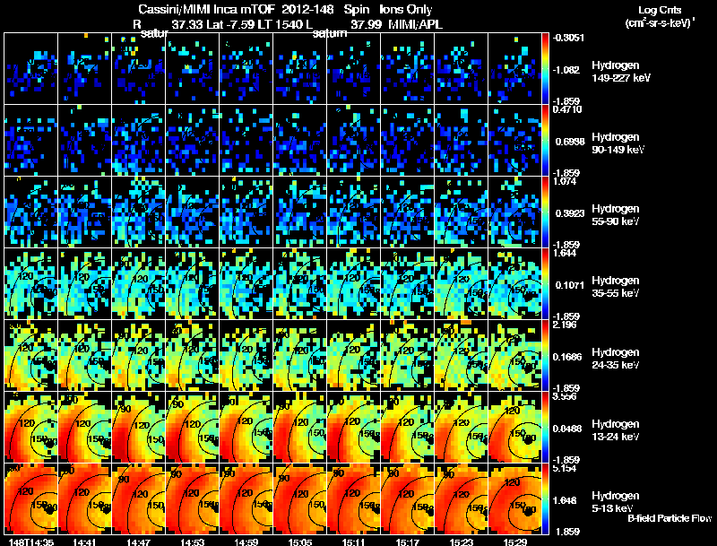The width and height of the screenshot is (717, 546).
Task: Click the '14:59' time label
Action: 246,542
